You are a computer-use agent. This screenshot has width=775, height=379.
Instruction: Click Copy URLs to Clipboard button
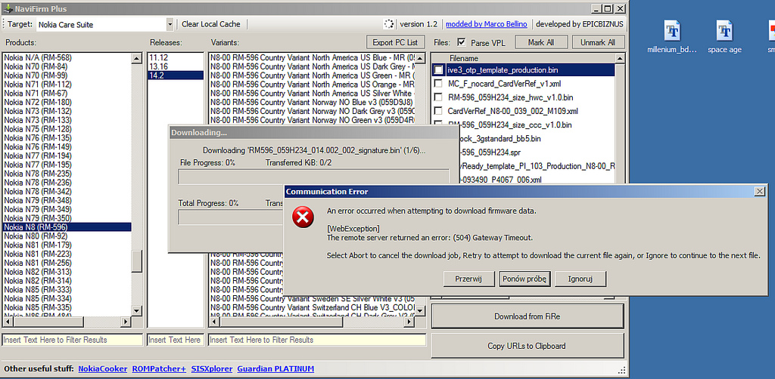[528, 346]
